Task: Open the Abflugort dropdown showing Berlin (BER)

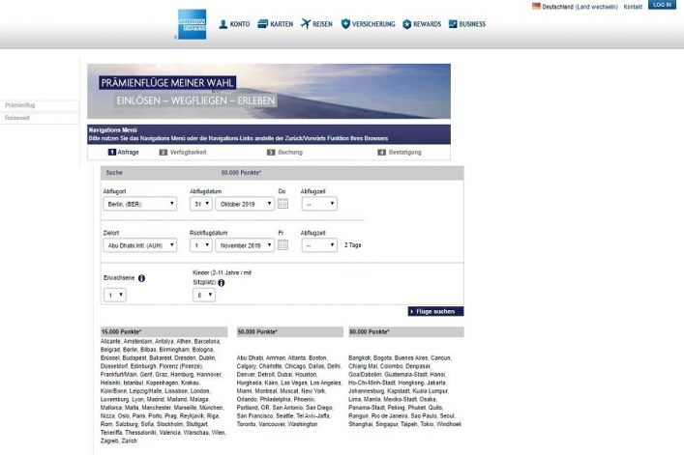Action: (139, 204)
